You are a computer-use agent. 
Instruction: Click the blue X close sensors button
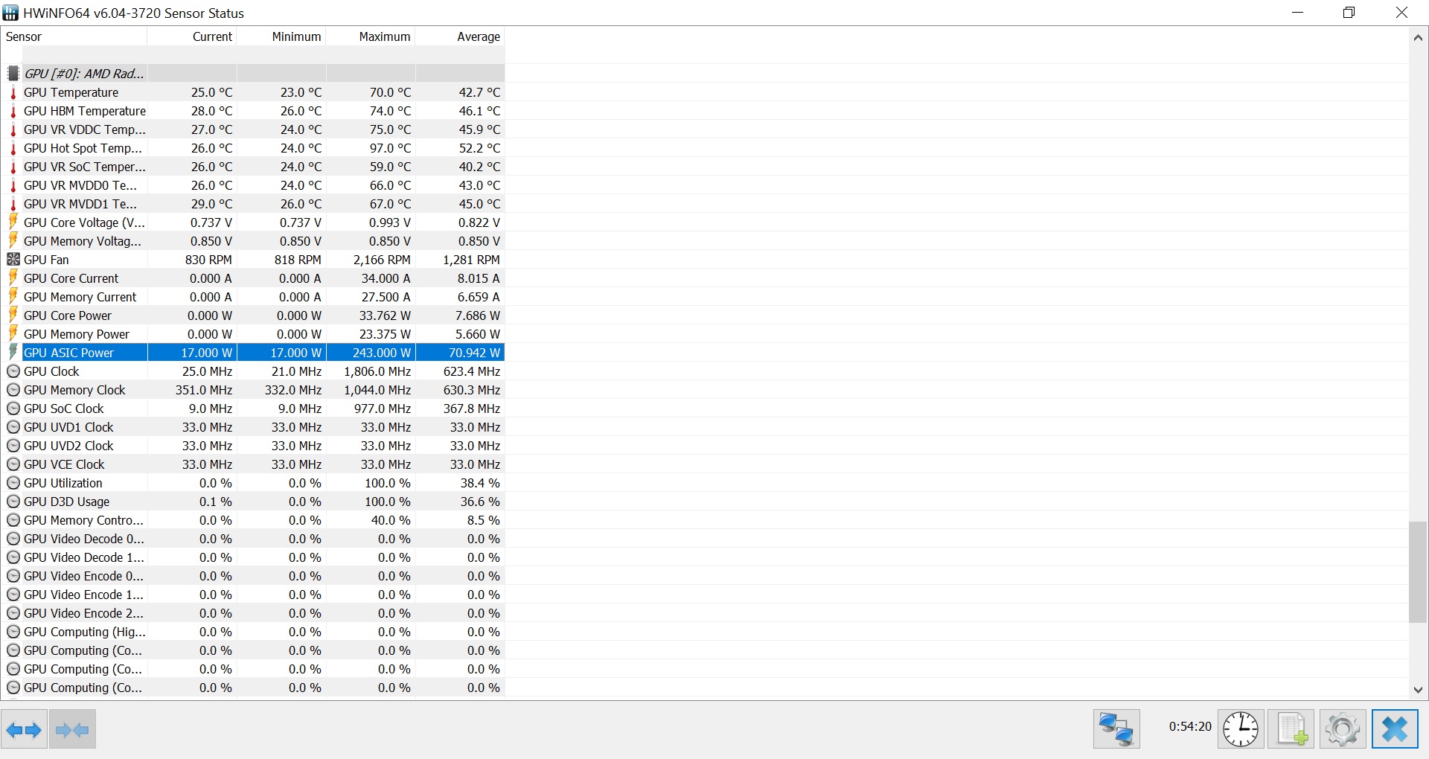tap(1395, 729)
